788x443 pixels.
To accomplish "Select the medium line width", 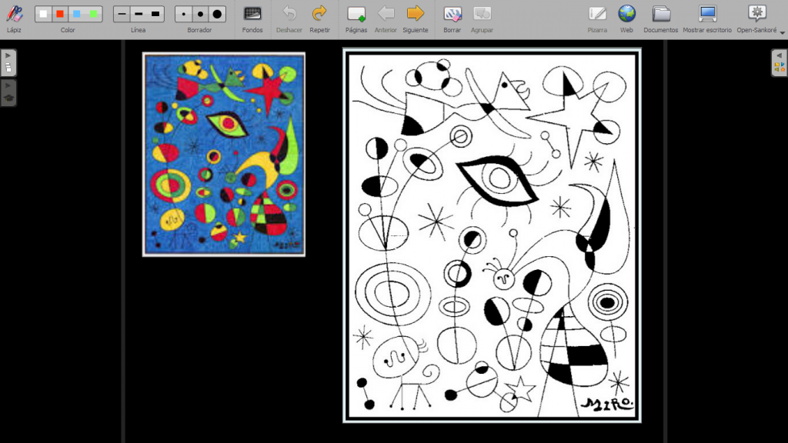I will point(139,14).
